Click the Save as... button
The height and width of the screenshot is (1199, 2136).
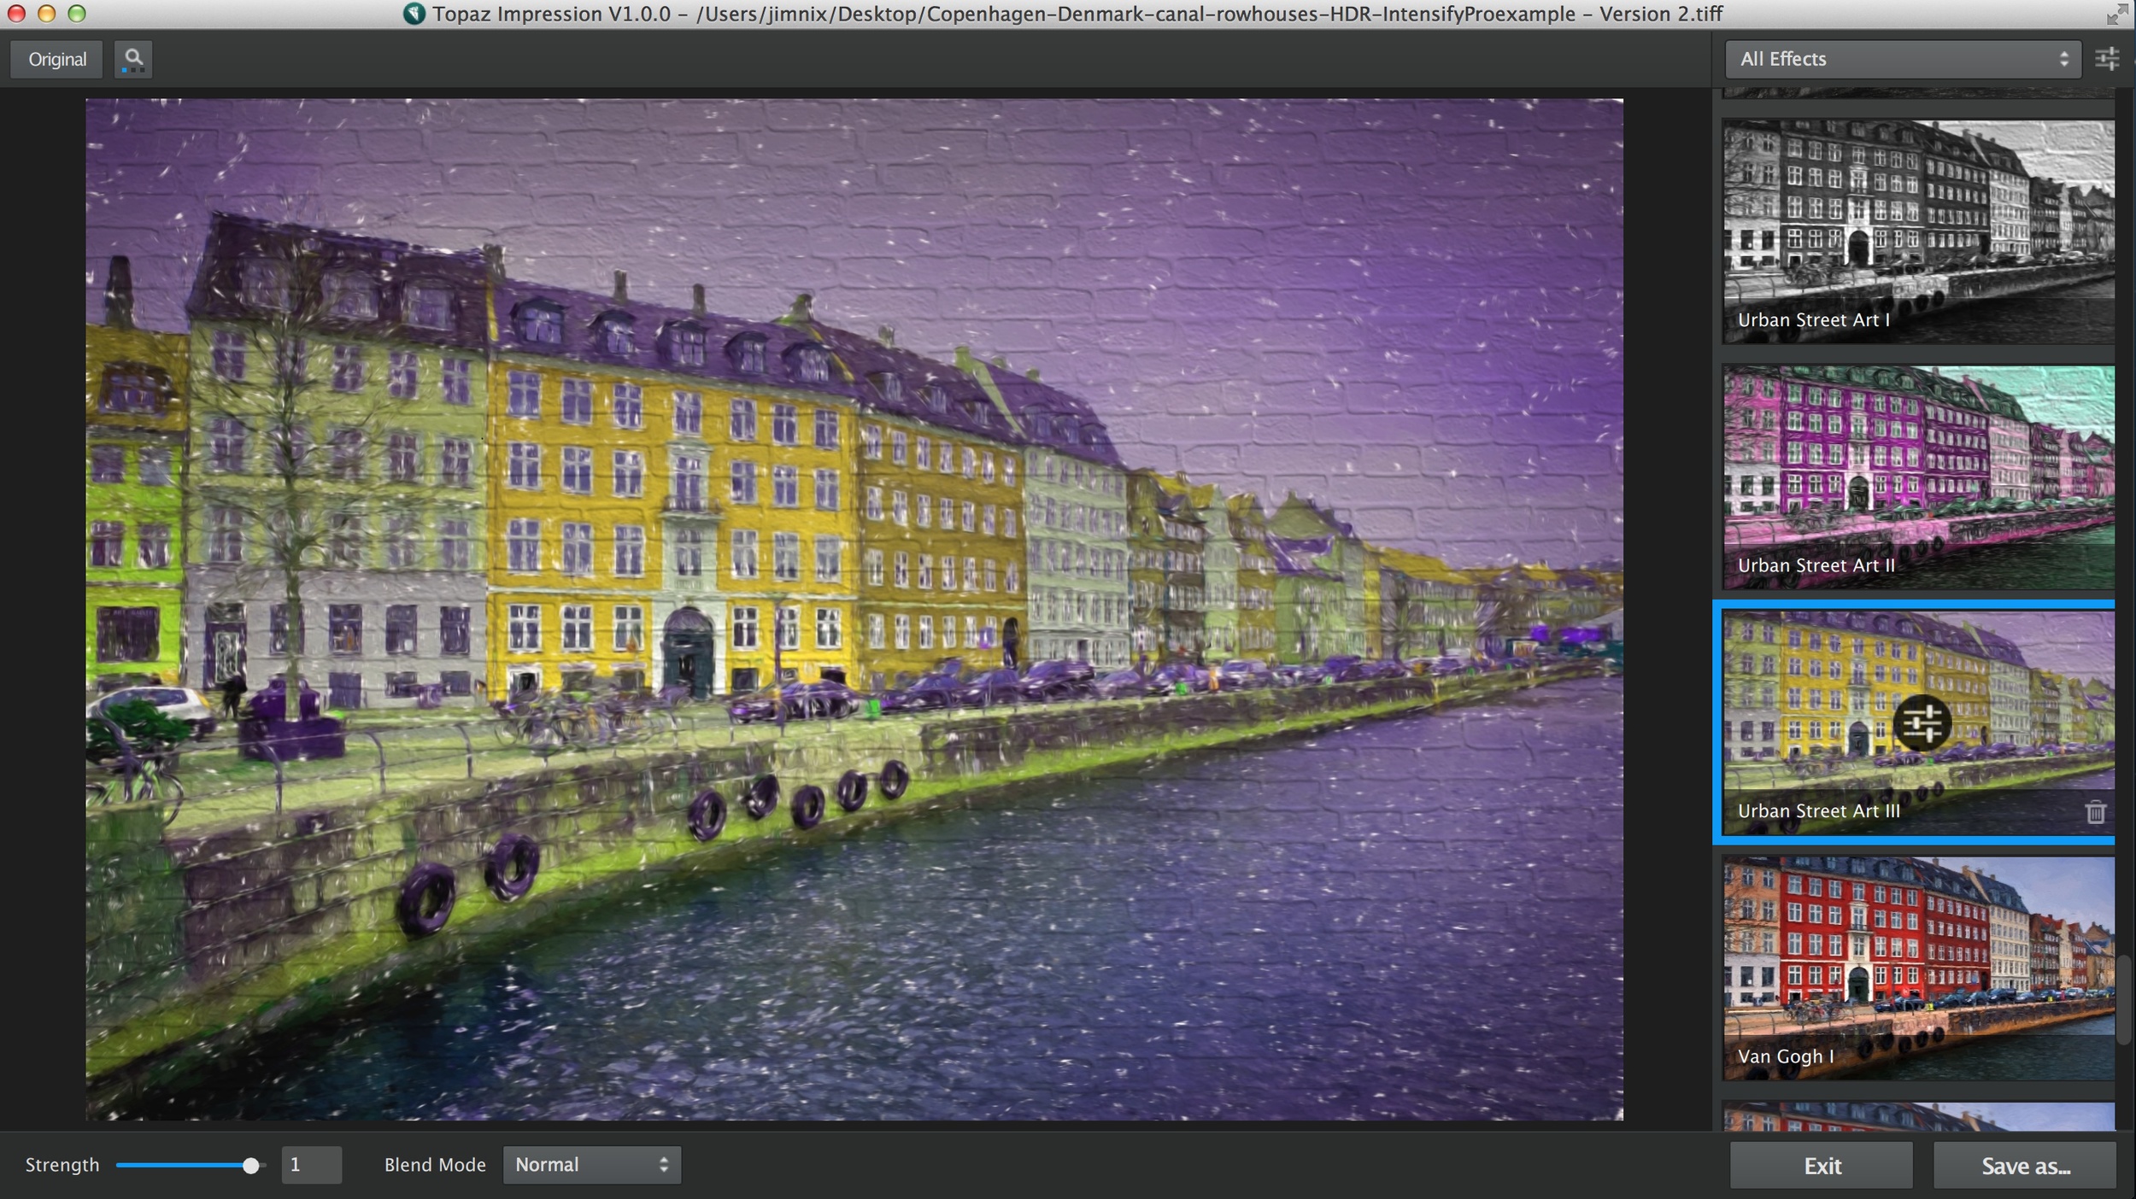pos(2025,1166)
